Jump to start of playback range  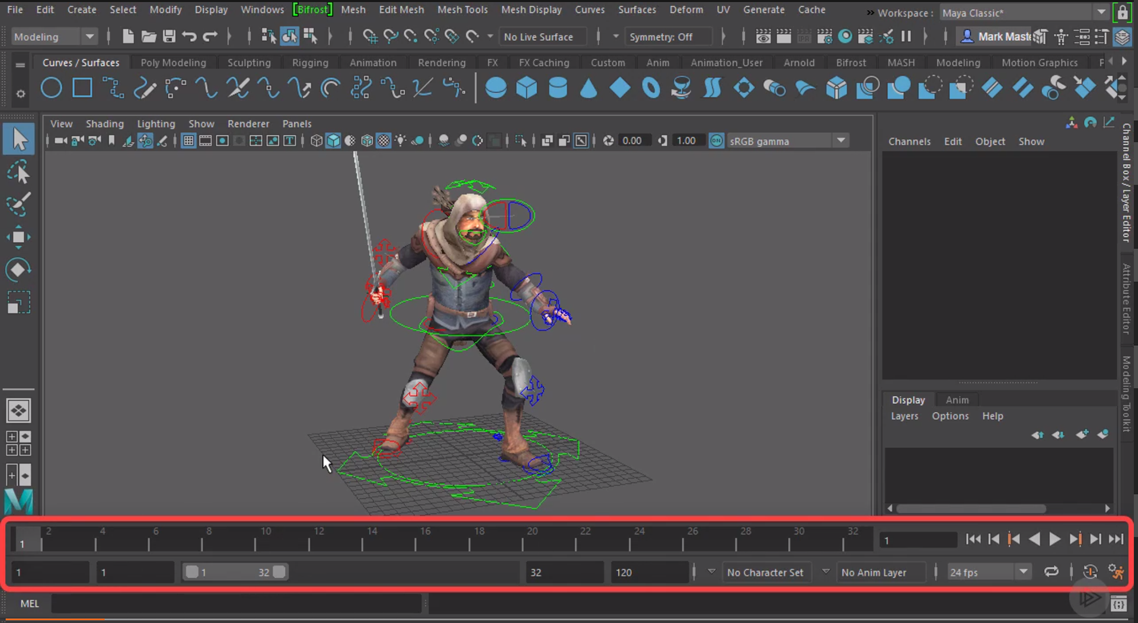pyautogui.click(x=973, y=539)
